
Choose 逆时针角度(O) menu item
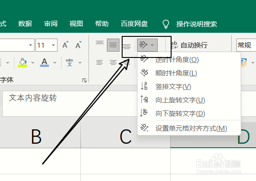(x=189, y=60)
